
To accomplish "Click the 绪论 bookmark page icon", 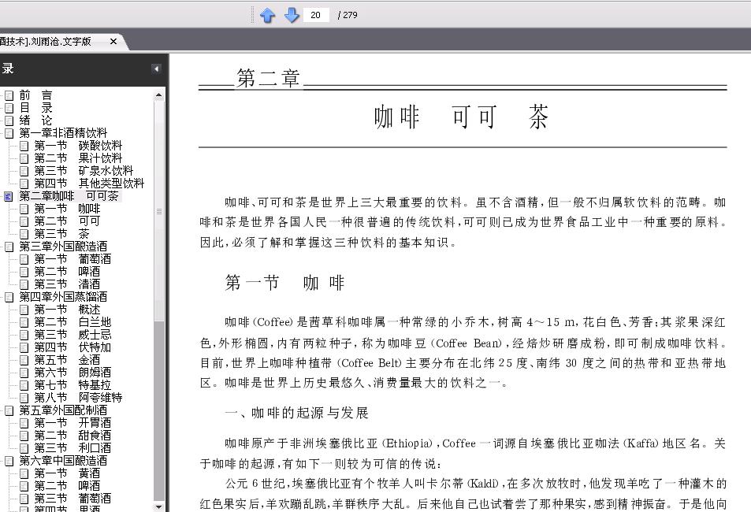I will click(9, 121).
